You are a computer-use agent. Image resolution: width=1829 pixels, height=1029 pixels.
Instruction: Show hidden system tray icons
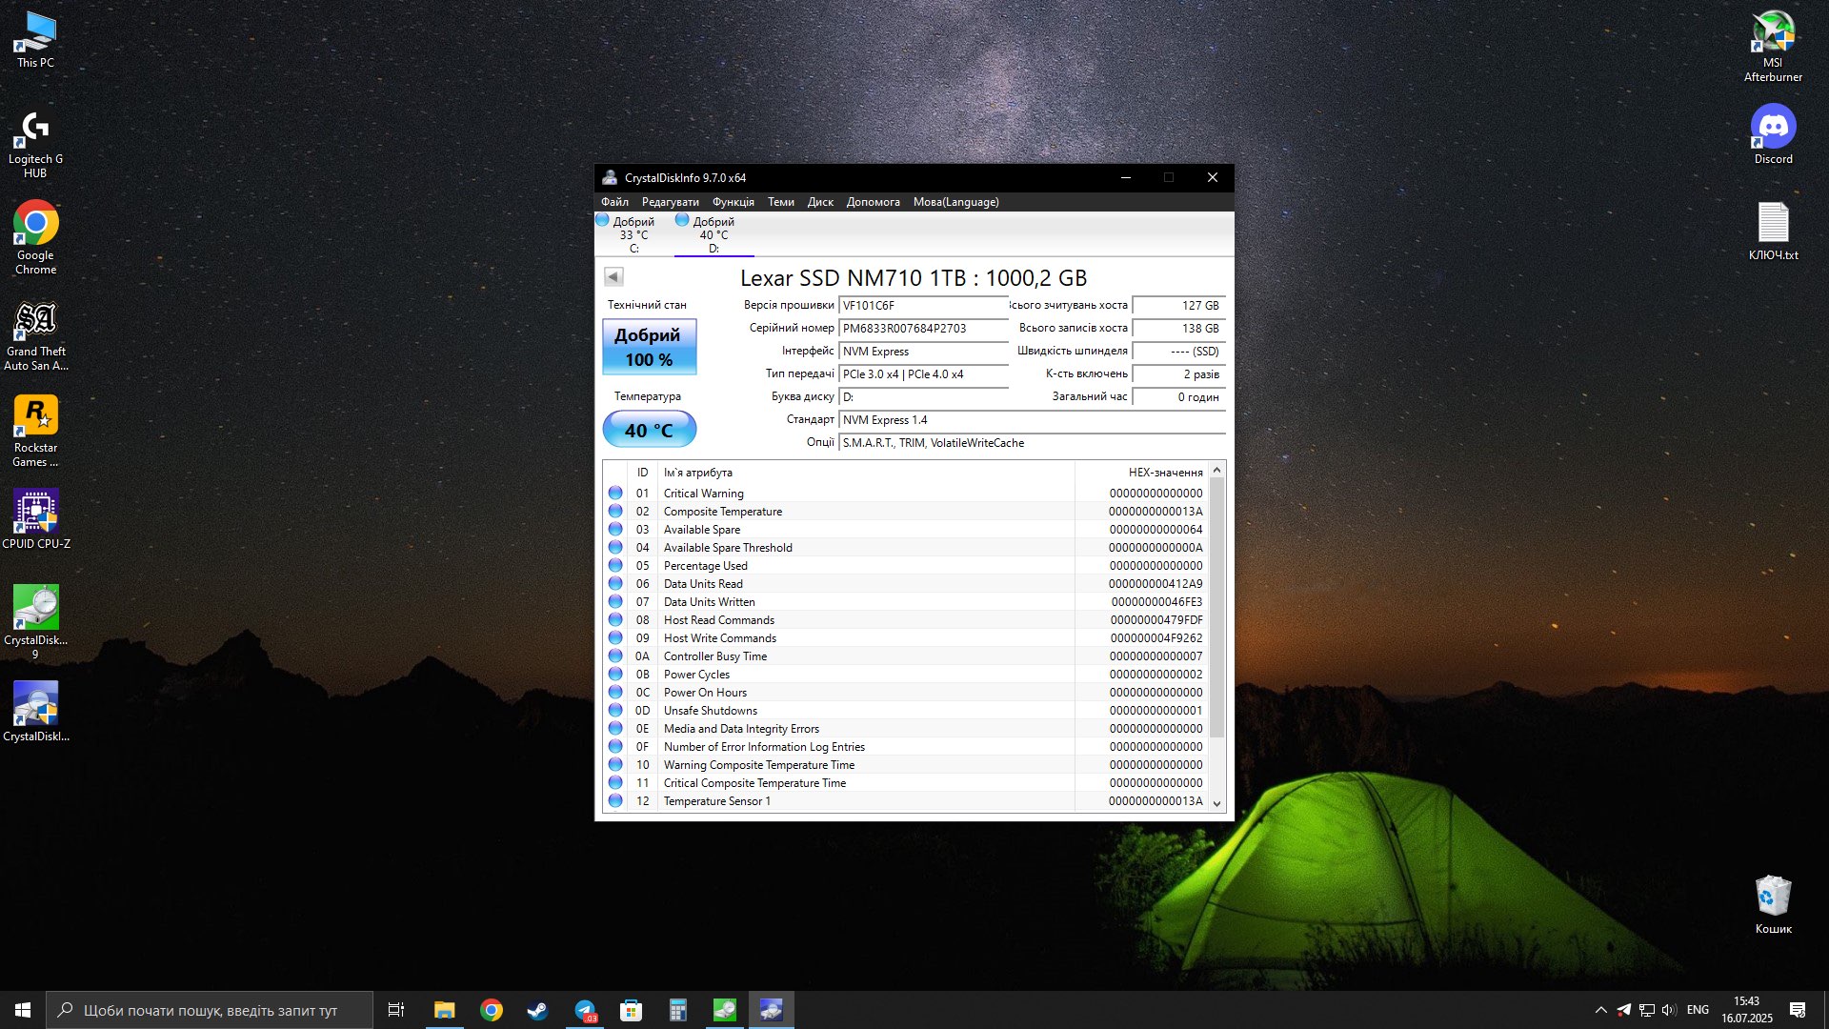click(1601, 1010)
